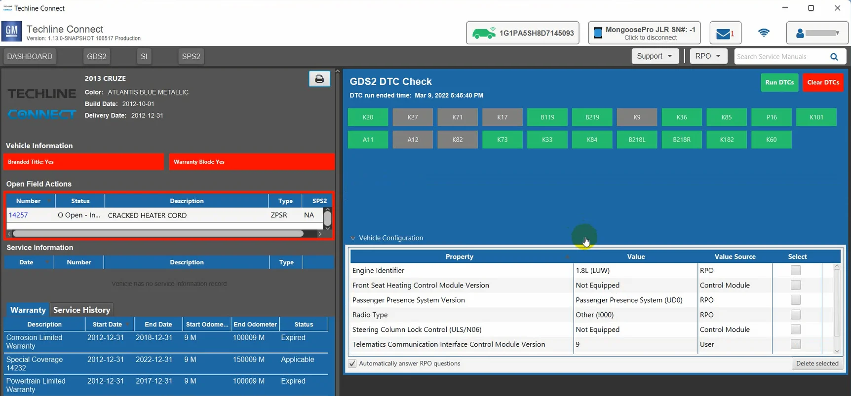Click the MongoosePro device icon to disconnect
This screenshot has height=396, width=851.
(x=598, y=33)
